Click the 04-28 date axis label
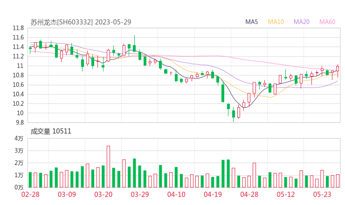 point(249,194)
